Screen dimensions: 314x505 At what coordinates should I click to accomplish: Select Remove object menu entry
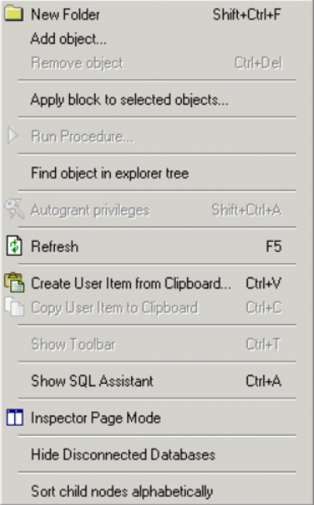click(157, 63)
